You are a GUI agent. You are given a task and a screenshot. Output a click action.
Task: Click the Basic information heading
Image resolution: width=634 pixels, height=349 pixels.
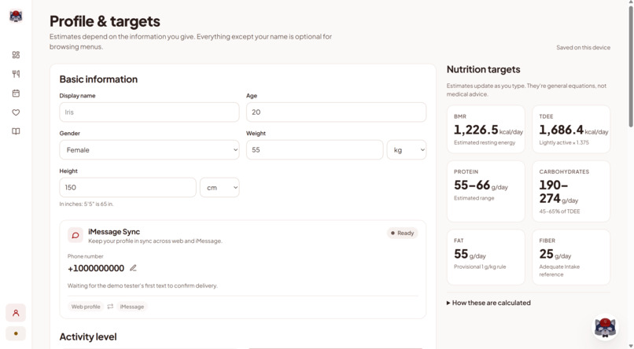pos(98,79)
